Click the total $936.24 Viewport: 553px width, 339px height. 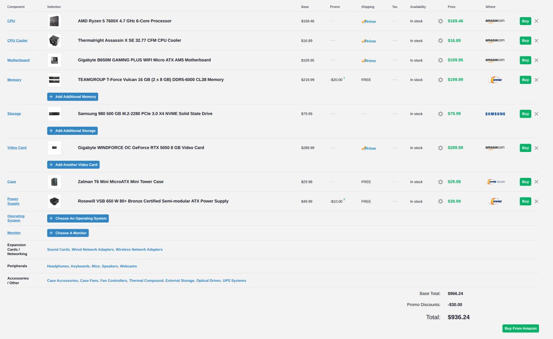point(459,317)
